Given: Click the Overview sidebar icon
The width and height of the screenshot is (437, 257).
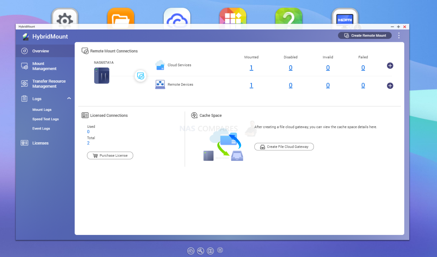Looking at the screenshot, I should coord(24,51).
